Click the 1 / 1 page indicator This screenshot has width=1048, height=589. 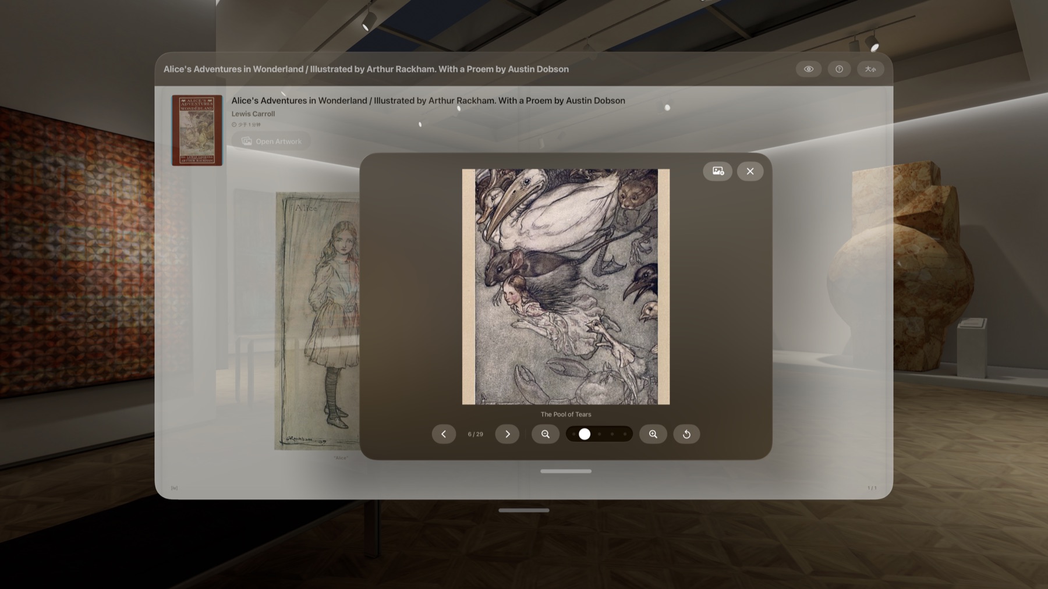(872, 488)
